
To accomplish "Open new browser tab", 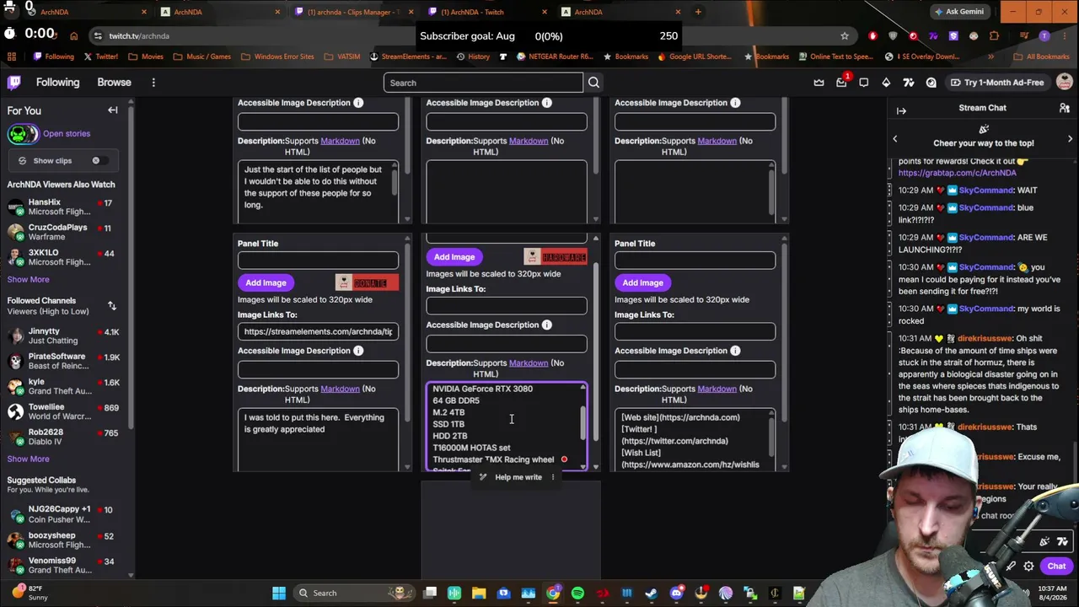I will (698, 12).
